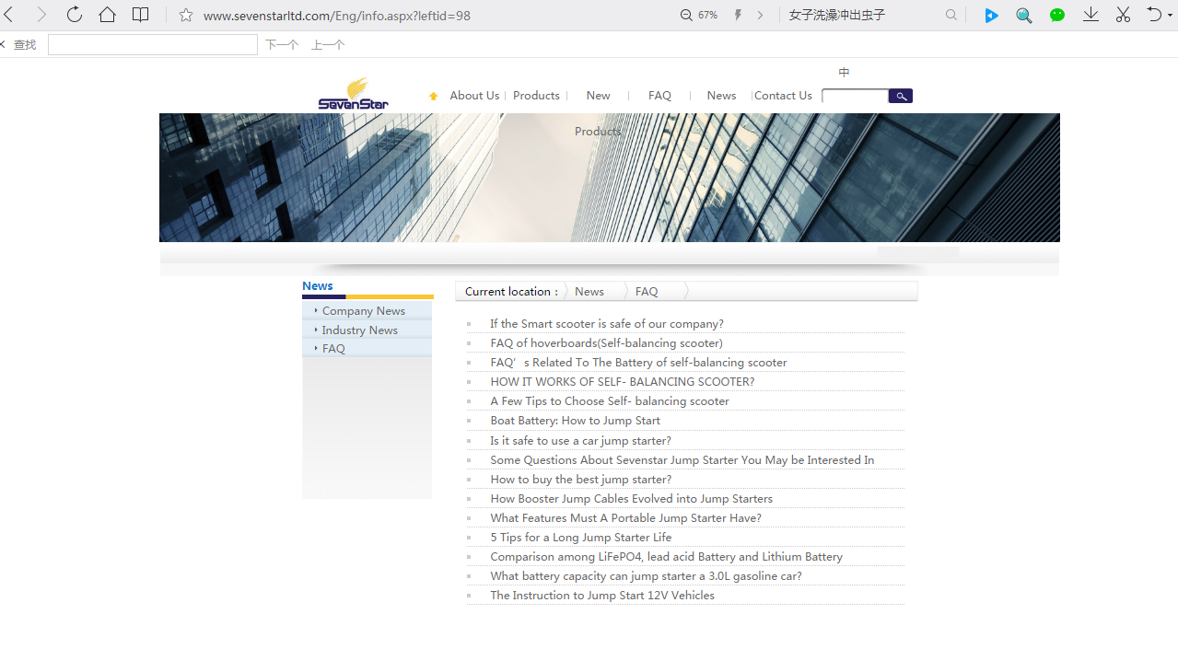Viewport: 1178px width, 649px height.
Task: Click the yellow home arrow icon in the nav
Action: click(434, 96)
